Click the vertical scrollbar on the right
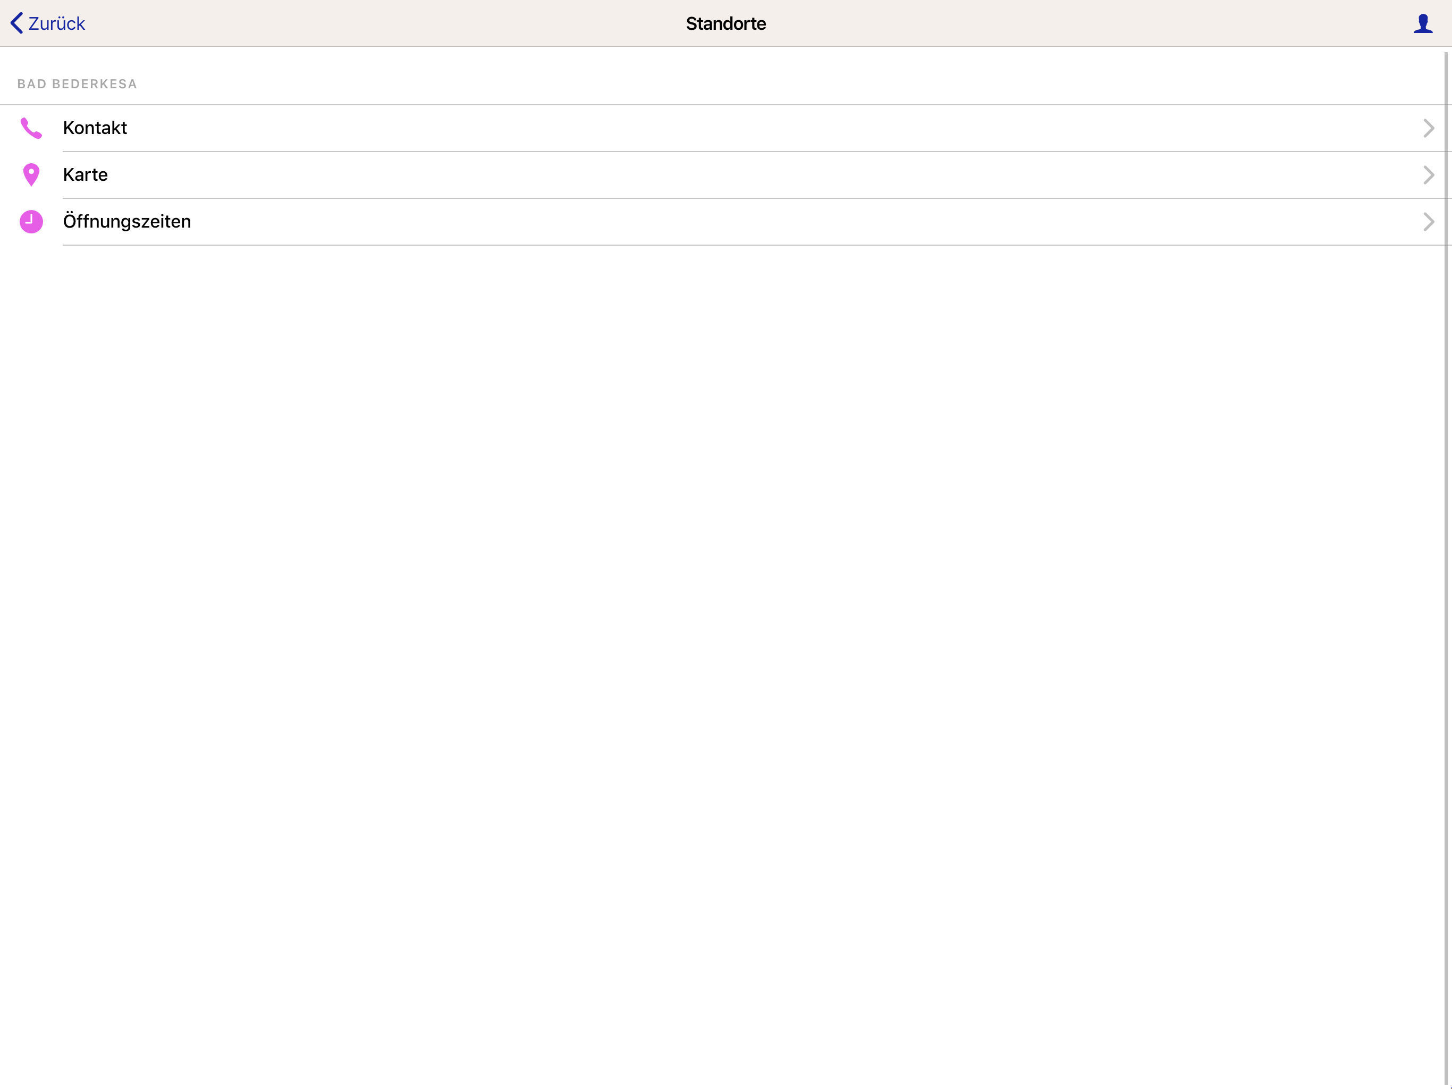Screen dimensions: 1452x1089 1446,568
